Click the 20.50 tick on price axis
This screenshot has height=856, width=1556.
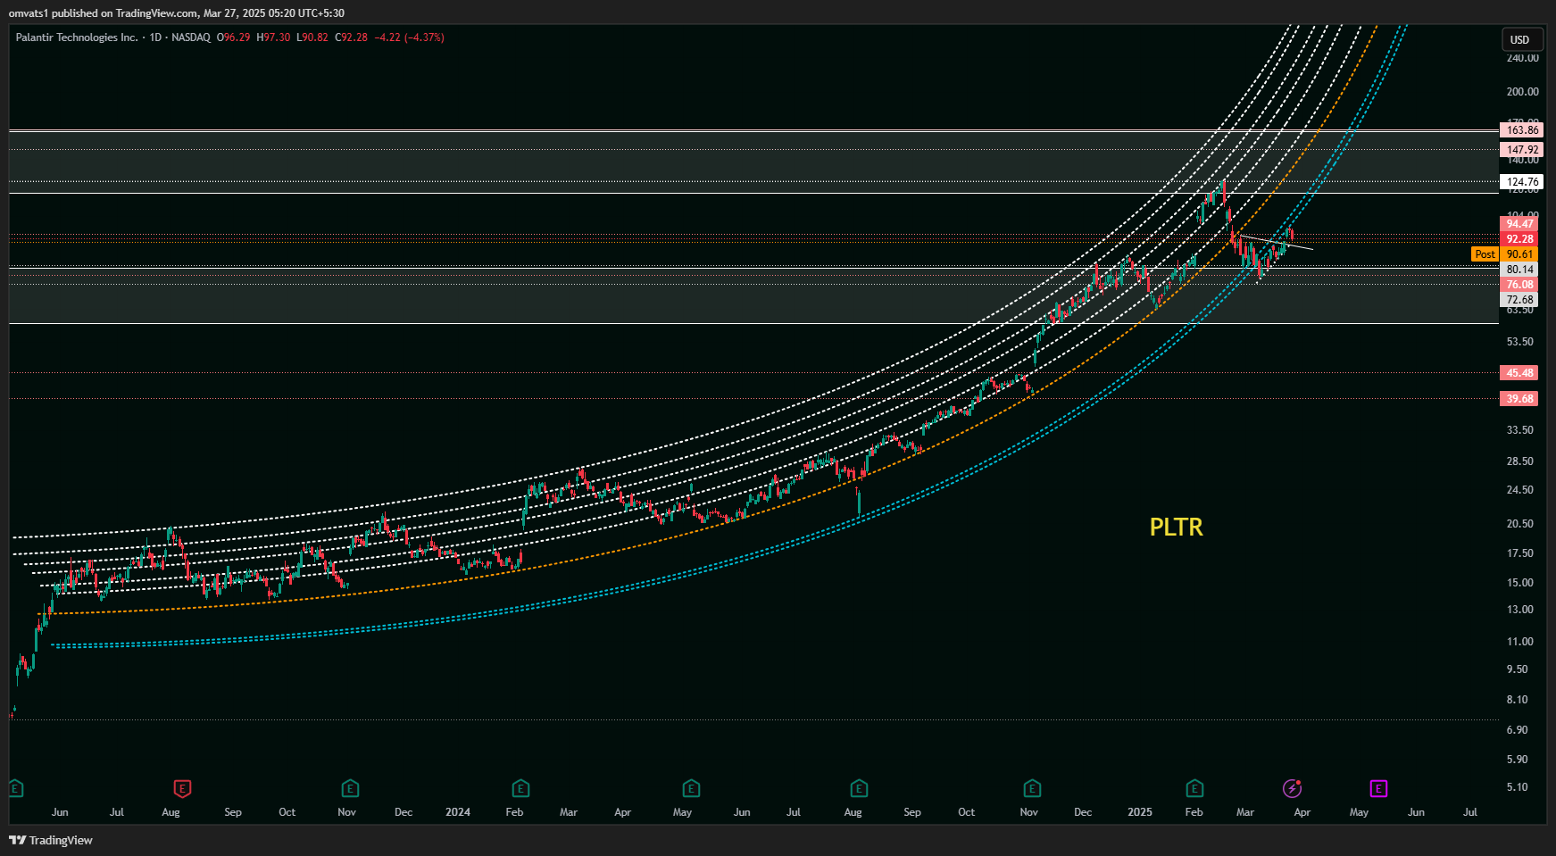[x=1520, y=524]
